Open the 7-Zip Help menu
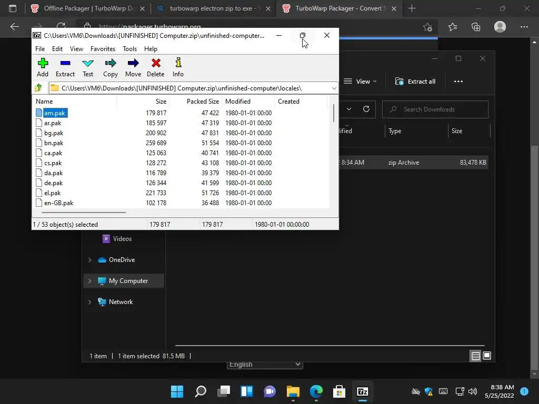The image size is (539, 404). [151, 49]
